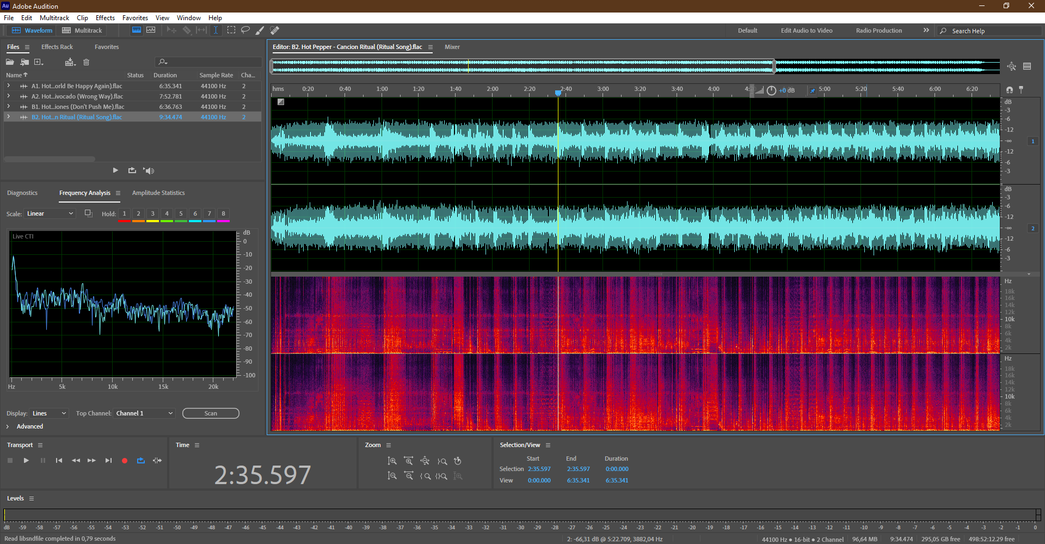Select the Paintbrush Selection tool
Image resolution: width=1045 pixels, height=544 pixels.
click(x=260, y=30)
